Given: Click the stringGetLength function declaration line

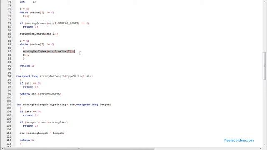Looking at the screenshot, I should tap(55, 76).
